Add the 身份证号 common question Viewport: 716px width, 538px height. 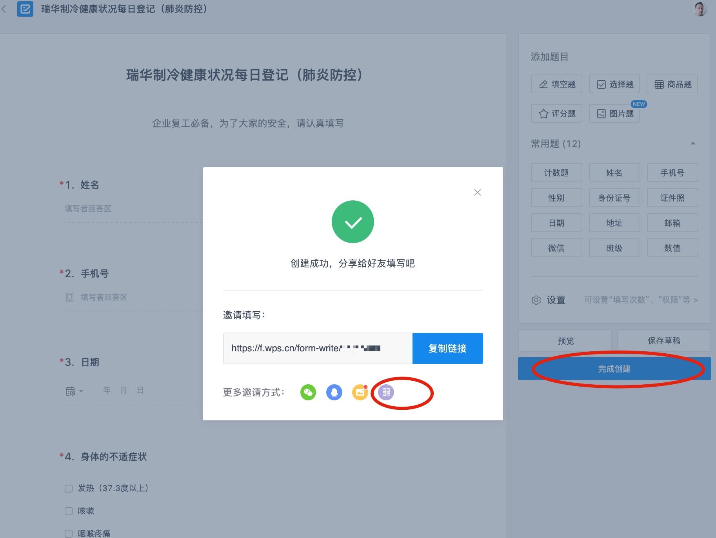[x=614, y=198]
